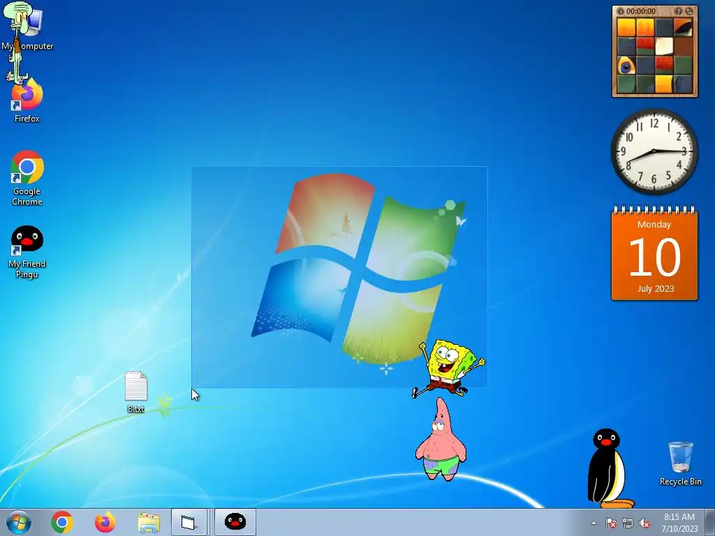This screenshot has width=715, height=536.
Task: Open the puzzle gadget help question mark
Action: click(679, 11)
